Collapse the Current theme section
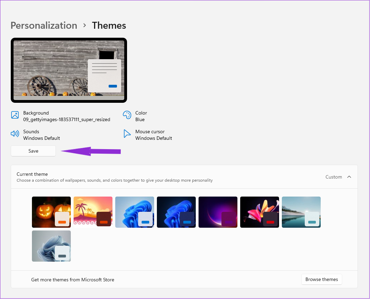 click(349, 176)
